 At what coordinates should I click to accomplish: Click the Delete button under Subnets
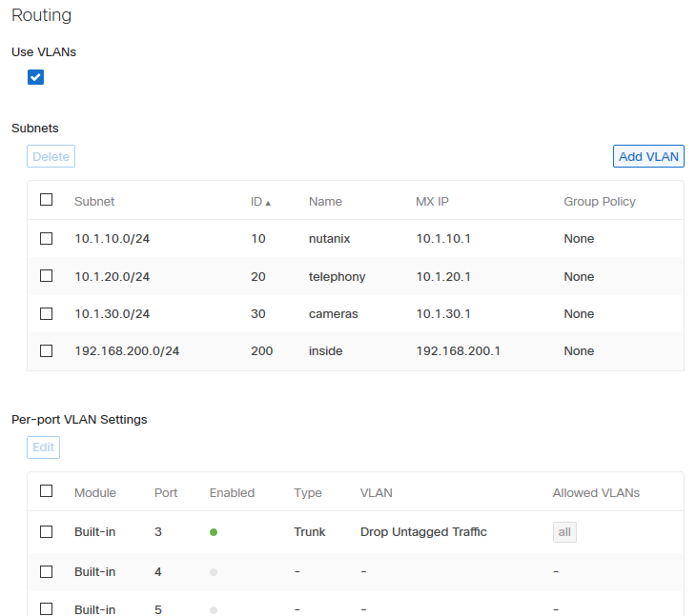51,156
